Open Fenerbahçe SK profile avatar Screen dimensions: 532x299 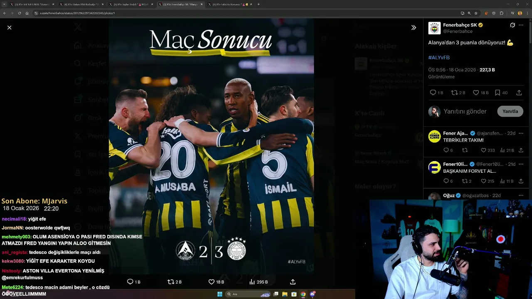coord(434,28)
